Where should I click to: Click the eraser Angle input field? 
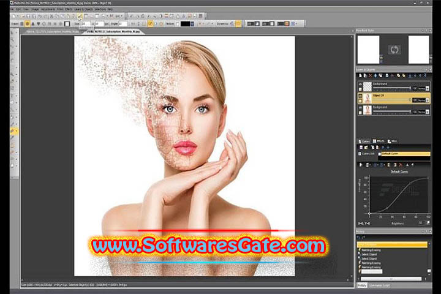tap(123, 24)
